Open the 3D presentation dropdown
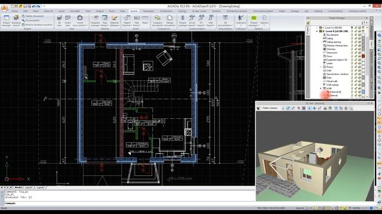 click(226, 21)
